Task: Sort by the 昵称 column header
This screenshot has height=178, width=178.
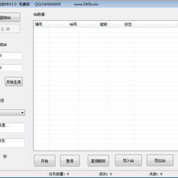Action: [x=94, y=24]
